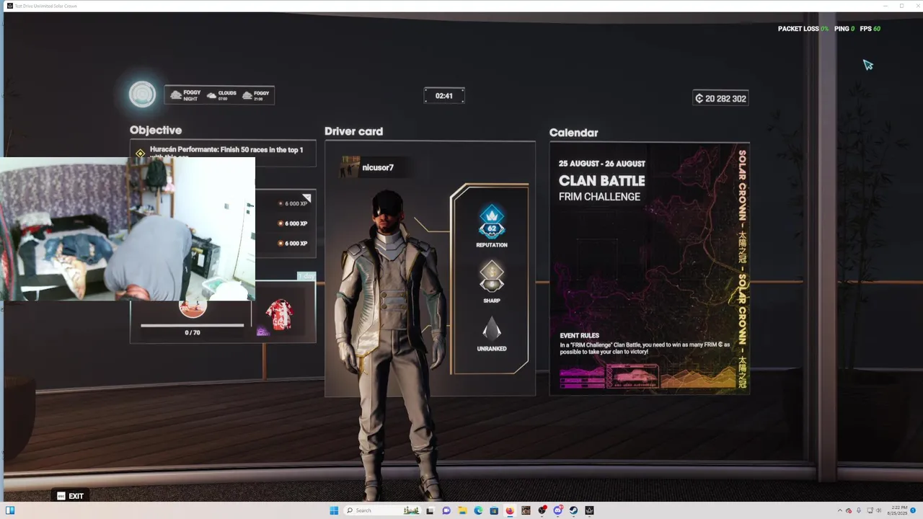
Task: Open the Calendar heading
Action: pyautogui.click(x=573, y=133)
